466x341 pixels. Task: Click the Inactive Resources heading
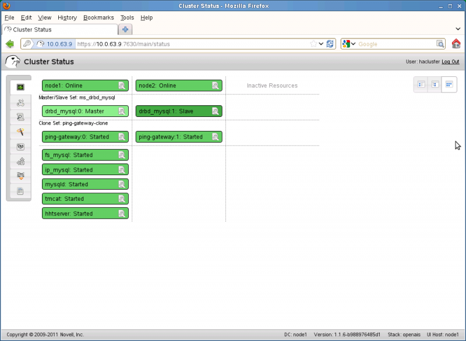[272, 86]
